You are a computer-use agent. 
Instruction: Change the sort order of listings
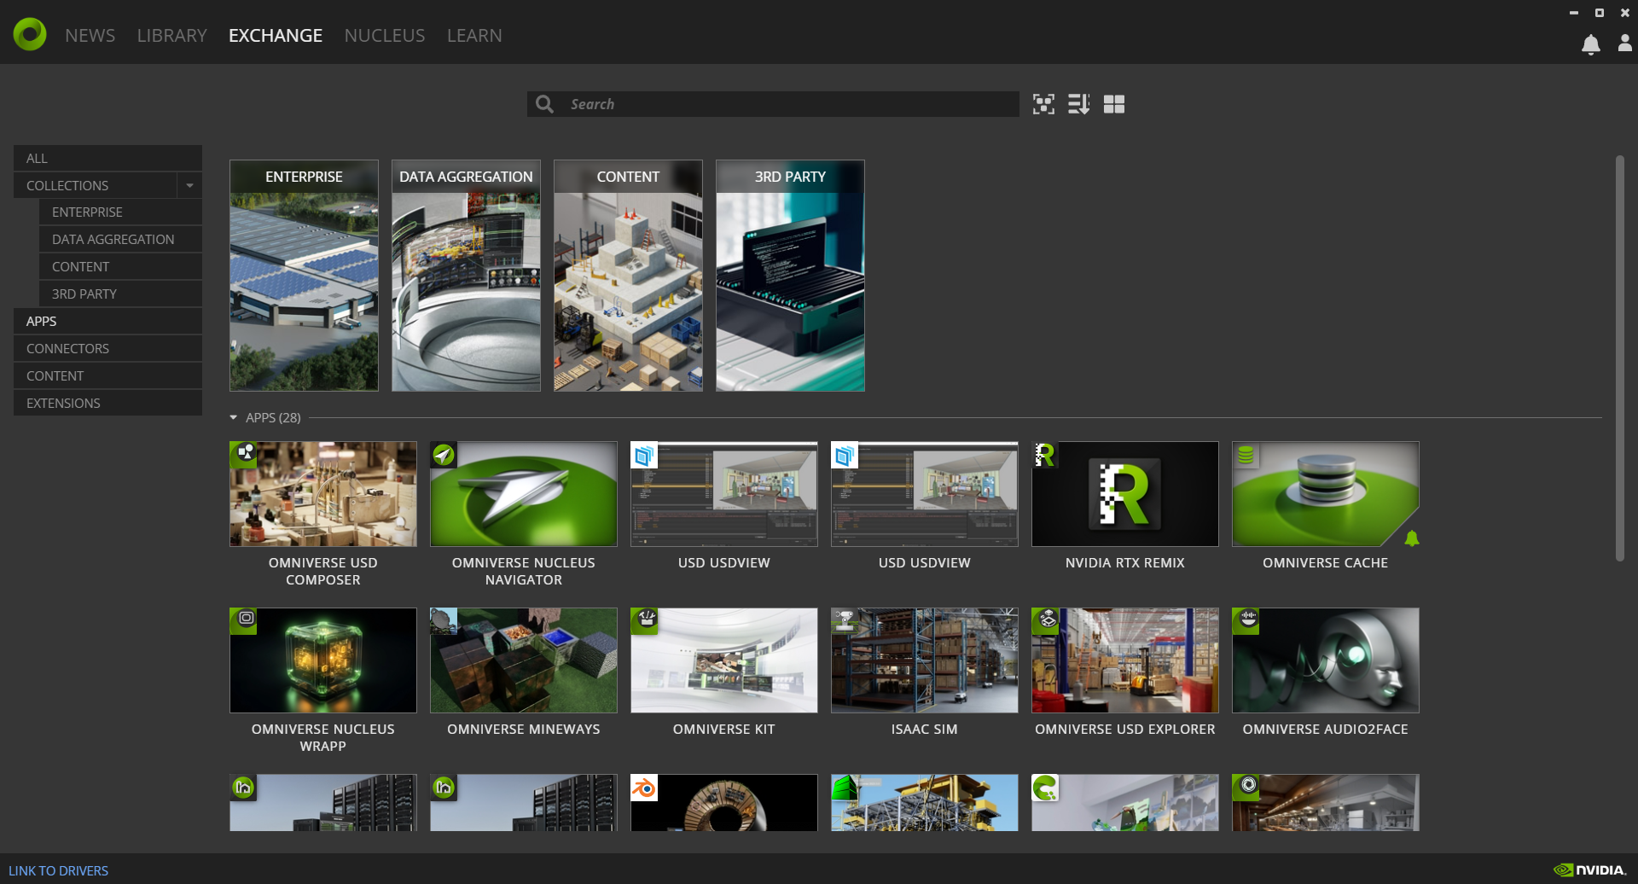pos(1078,103)
